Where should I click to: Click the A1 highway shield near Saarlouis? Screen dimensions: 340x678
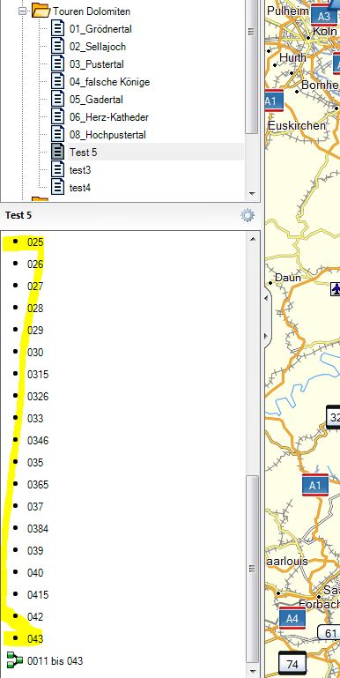coord(315,485)
